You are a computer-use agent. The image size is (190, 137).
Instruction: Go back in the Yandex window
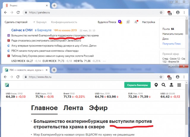pos(5,12)
